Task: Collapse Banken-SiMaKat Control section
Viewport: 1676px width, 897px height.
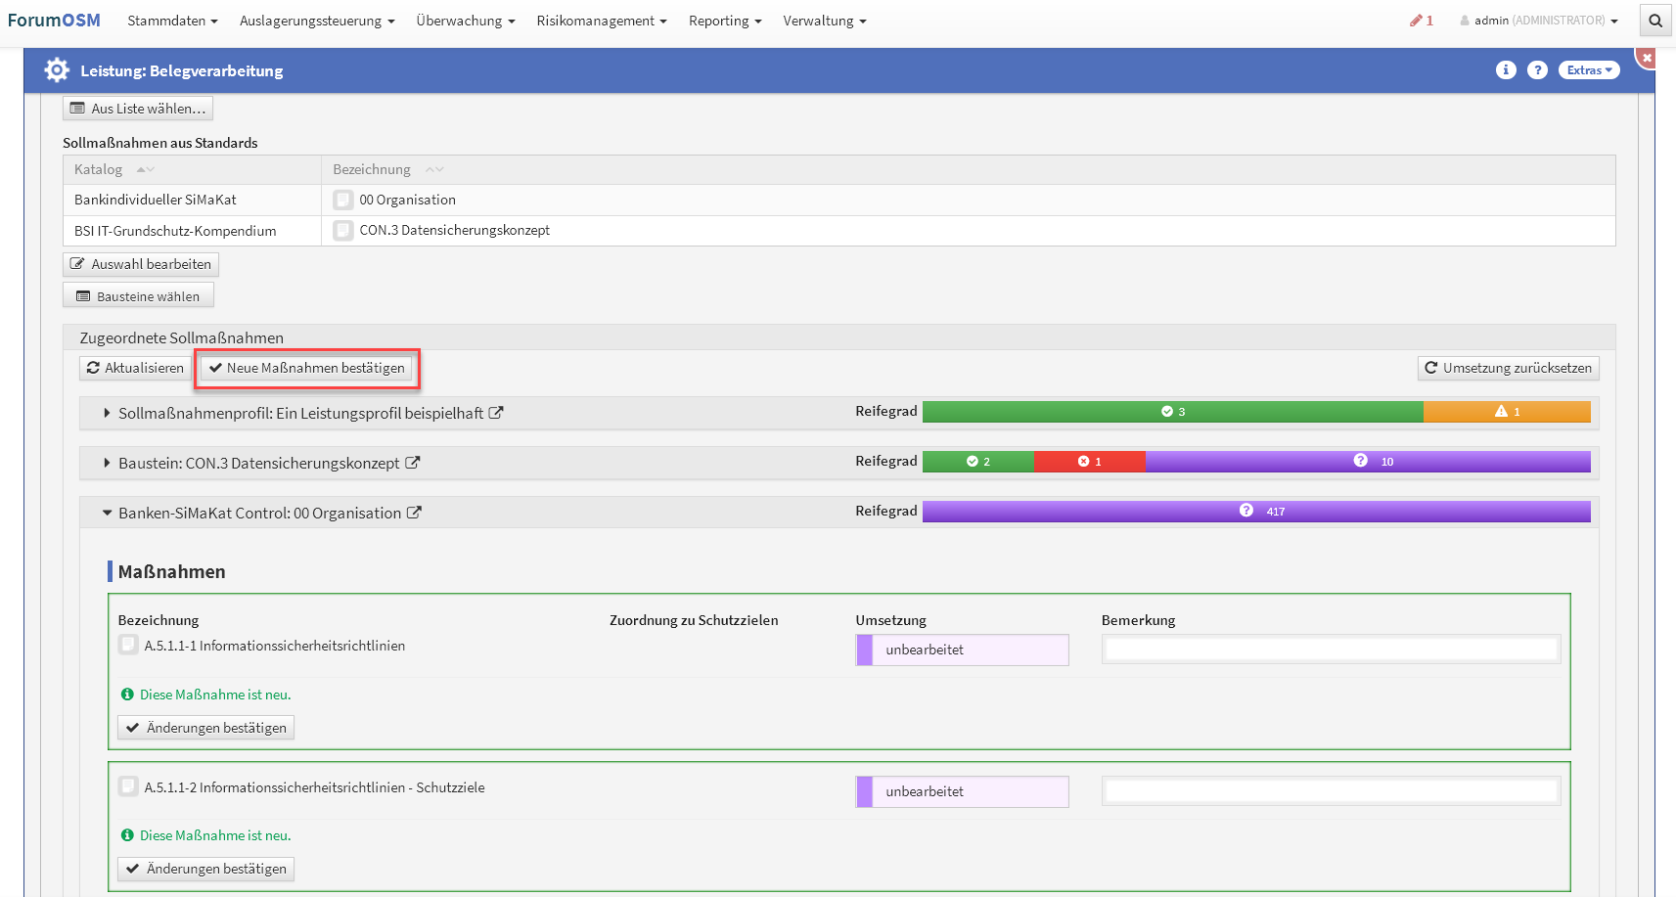Action: (107, 513)
